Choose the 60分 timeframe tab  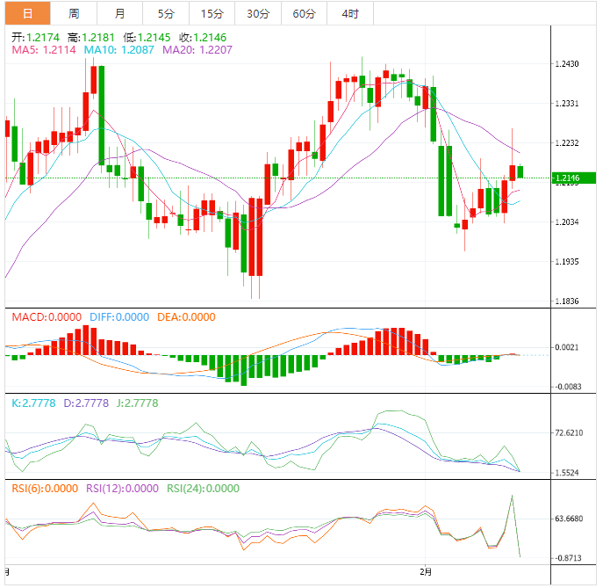point(304,13)
